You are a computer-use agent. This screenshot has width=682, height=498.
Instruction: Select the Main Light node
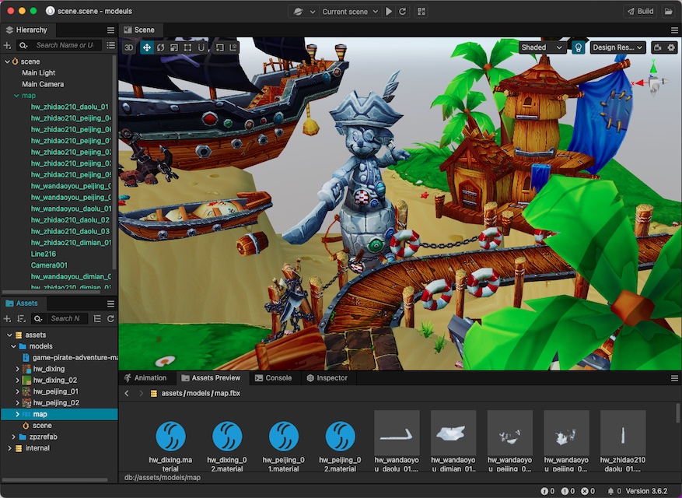pyautogui.click(x=39, y=72)
